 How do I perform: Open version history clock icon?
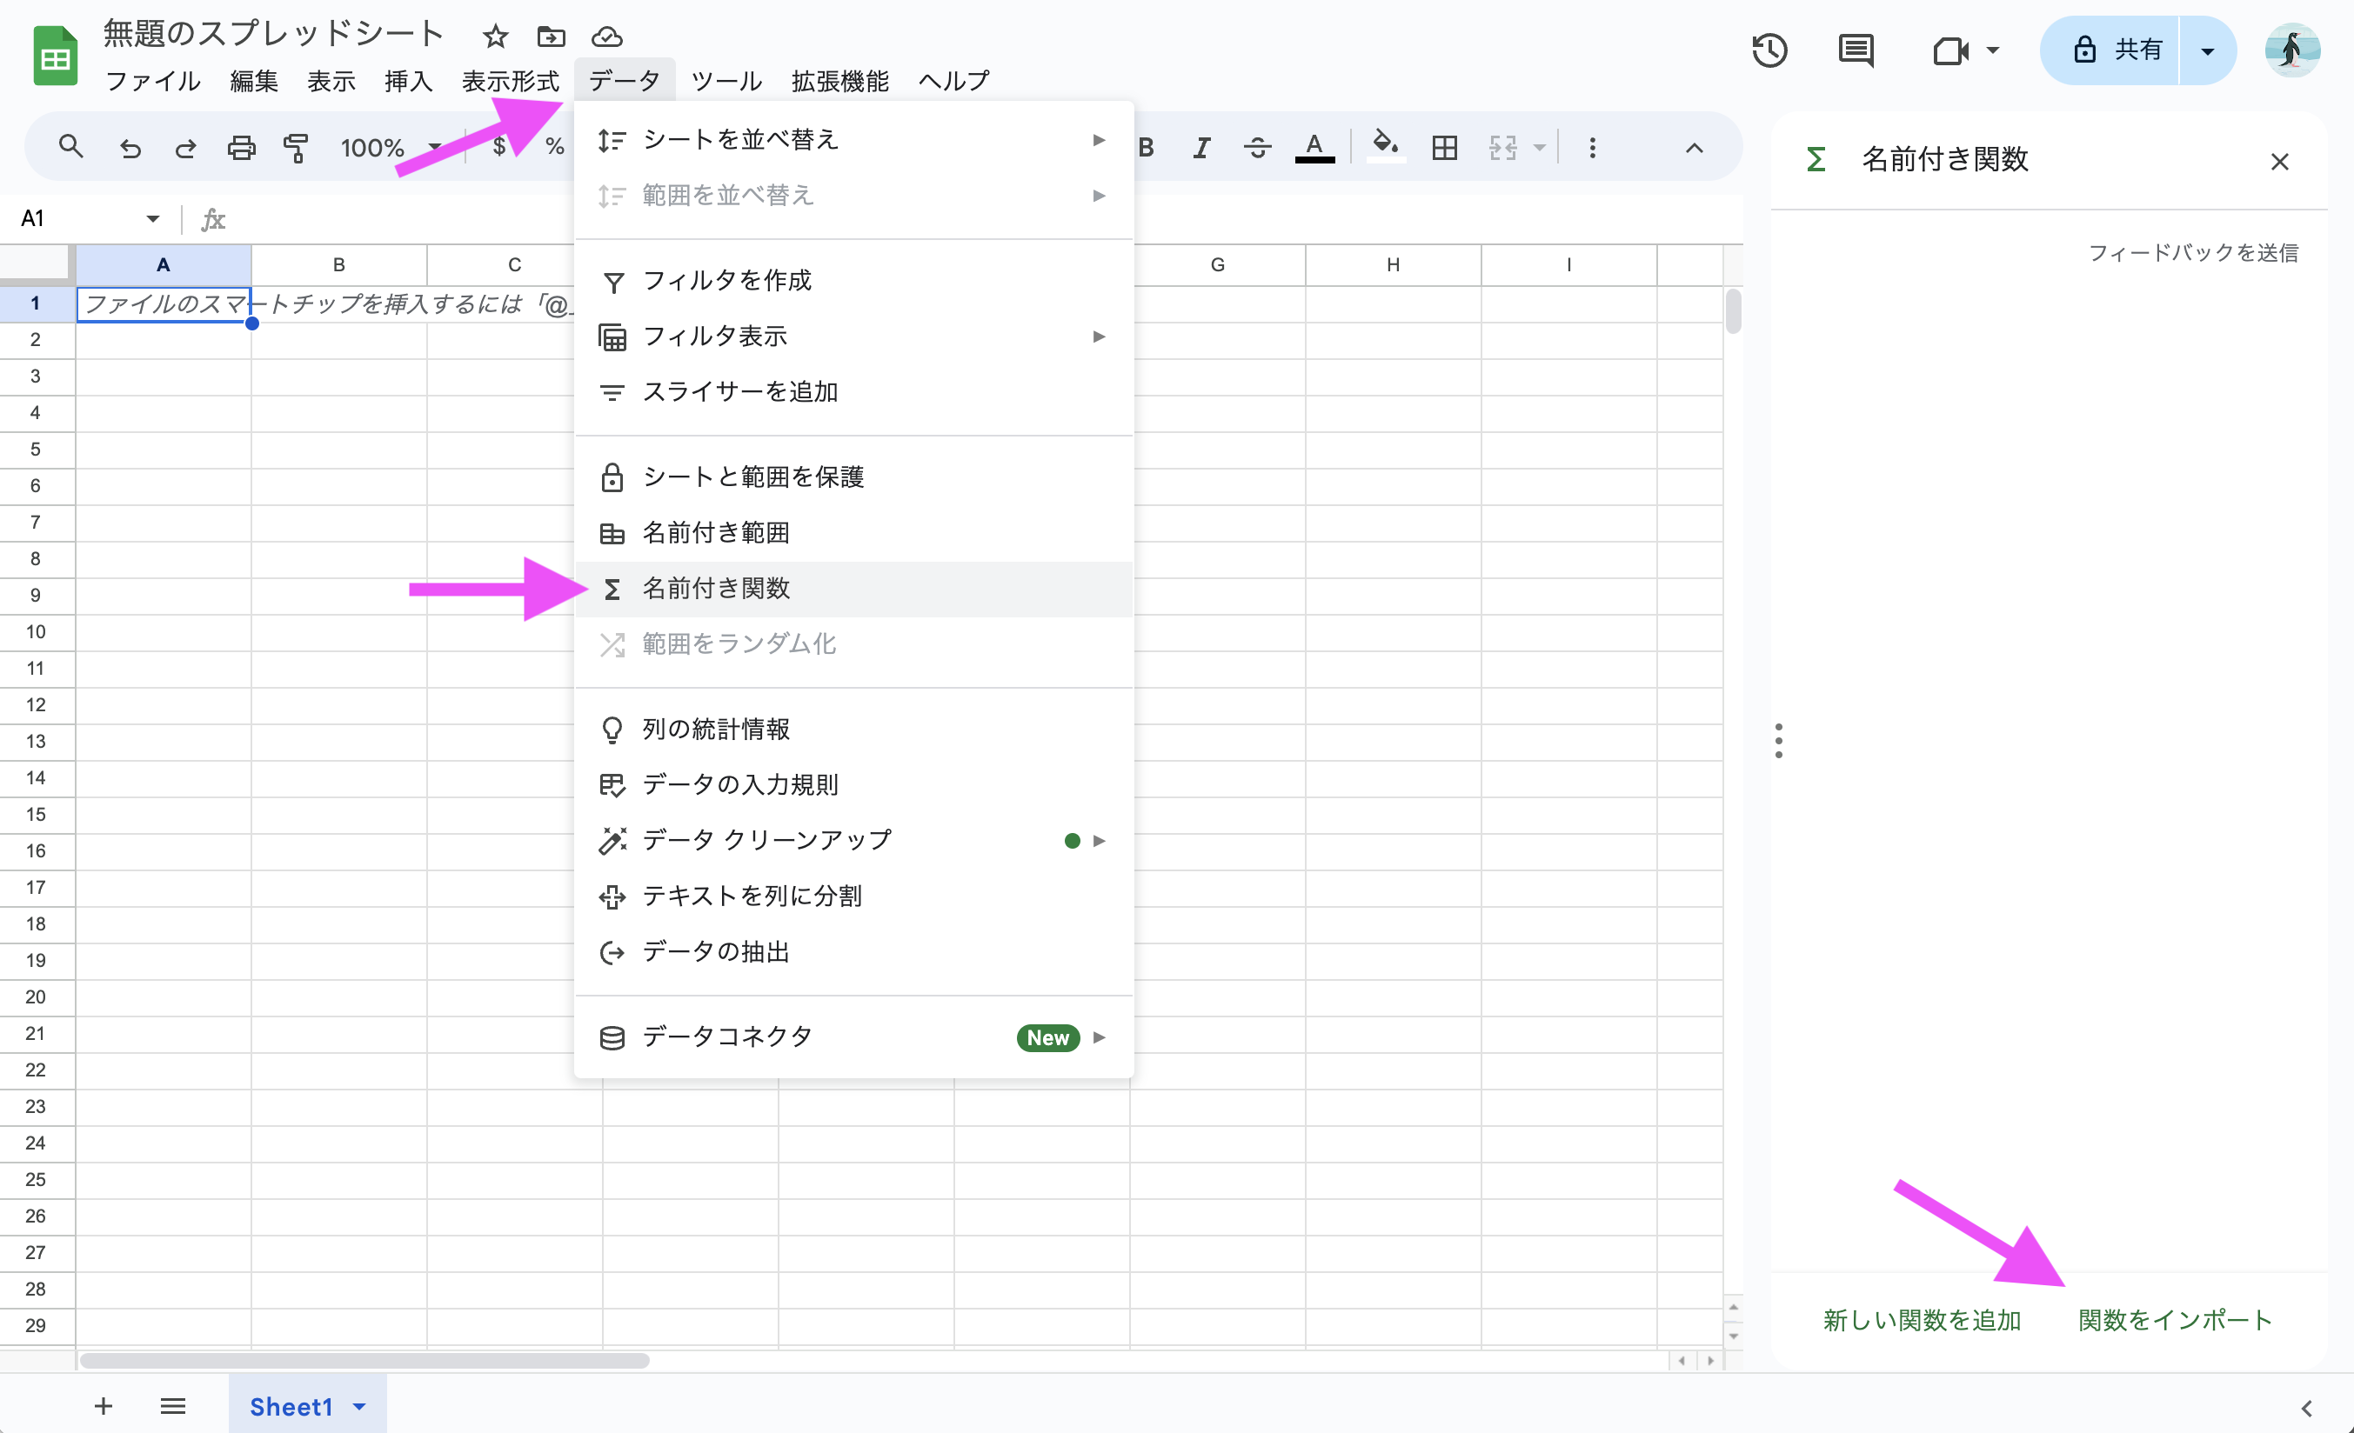pyautogui.click(x=1769, y=50)
